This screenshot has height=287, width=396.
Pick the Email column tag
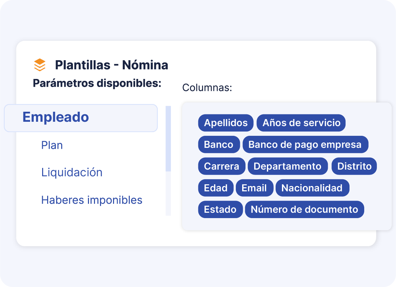254,188
